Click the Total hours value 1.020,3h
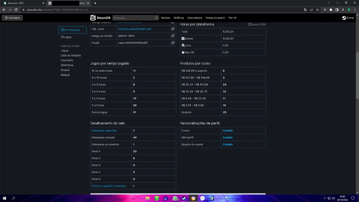 pyautogui.click(x=228, y=32)
